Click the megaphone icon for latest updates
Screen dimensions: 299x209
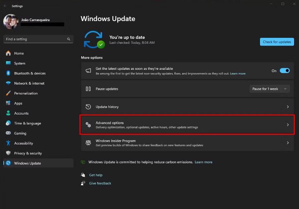pyautogui.click(x=88, y=71)
